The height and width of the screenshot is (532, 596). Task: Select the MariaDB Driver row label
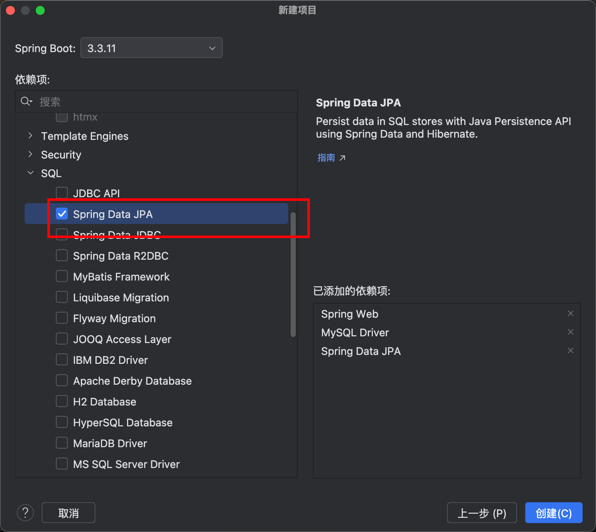110,443
